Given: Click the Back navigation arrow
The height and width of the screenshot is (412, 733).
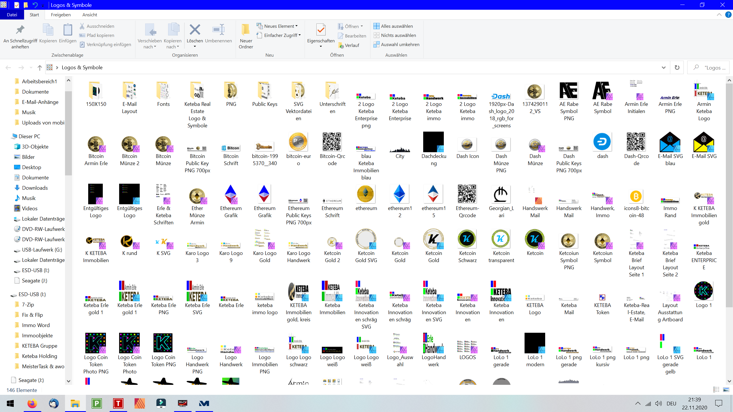Looking at the screenshot, I should [8, 68].
